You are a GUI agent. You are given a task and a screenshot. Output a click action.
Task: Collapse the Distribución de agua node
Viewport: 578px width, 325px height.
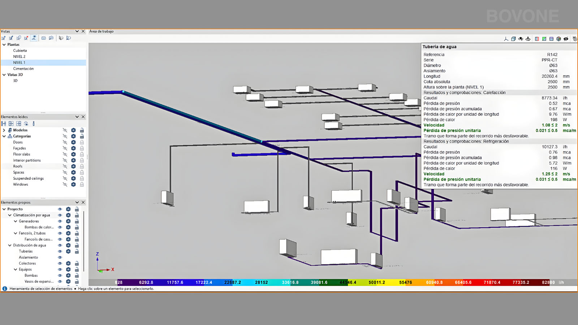[x=10, y=246]
